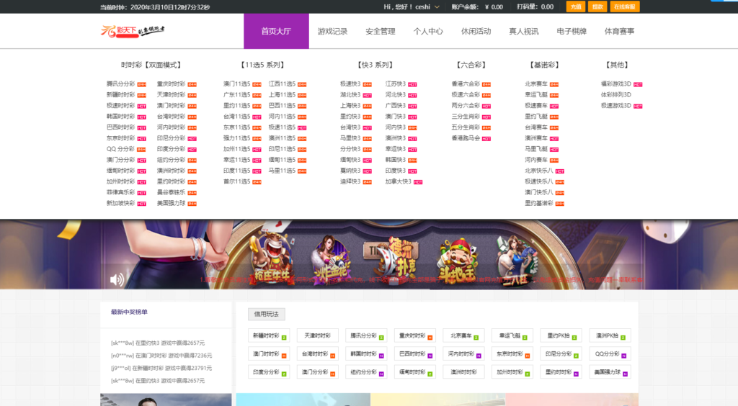
Task: Choose the 北京赛车 game button in credit play
Action: pyautogui.click(x=462, y=335)
